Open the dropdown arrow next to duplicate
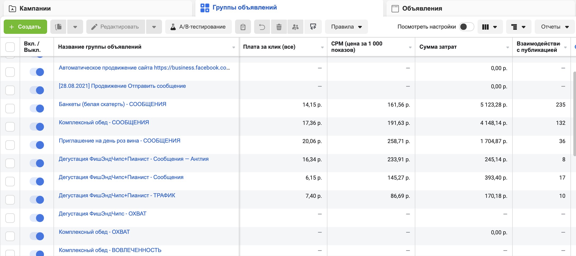The width and height of the screenshot is (576, 256). pos(75,27)
